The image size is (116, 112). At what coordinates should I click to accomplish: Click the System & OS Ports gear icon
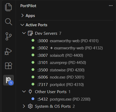(x=30, y=106)
